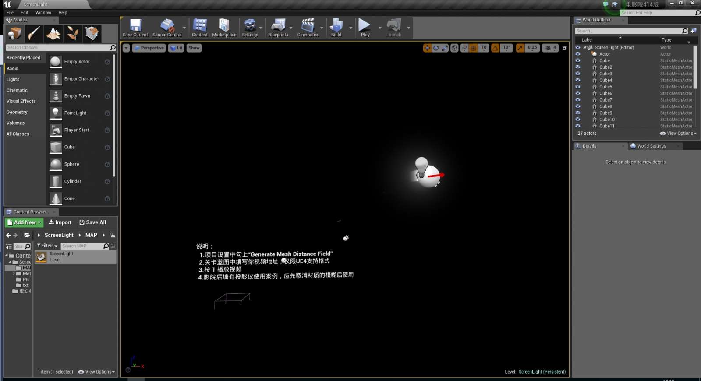701x381 pixels.
Task: Open the camera speed 4 dropdown
Action: (x=550, y=48)
